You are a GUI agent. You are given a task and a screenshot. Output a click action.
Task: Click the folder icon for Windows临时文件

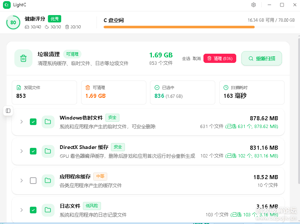pos(48,122)
